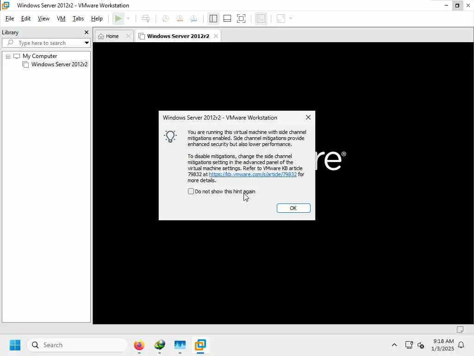
Task: Open the Help menu
Action: (x=97, y=19)
